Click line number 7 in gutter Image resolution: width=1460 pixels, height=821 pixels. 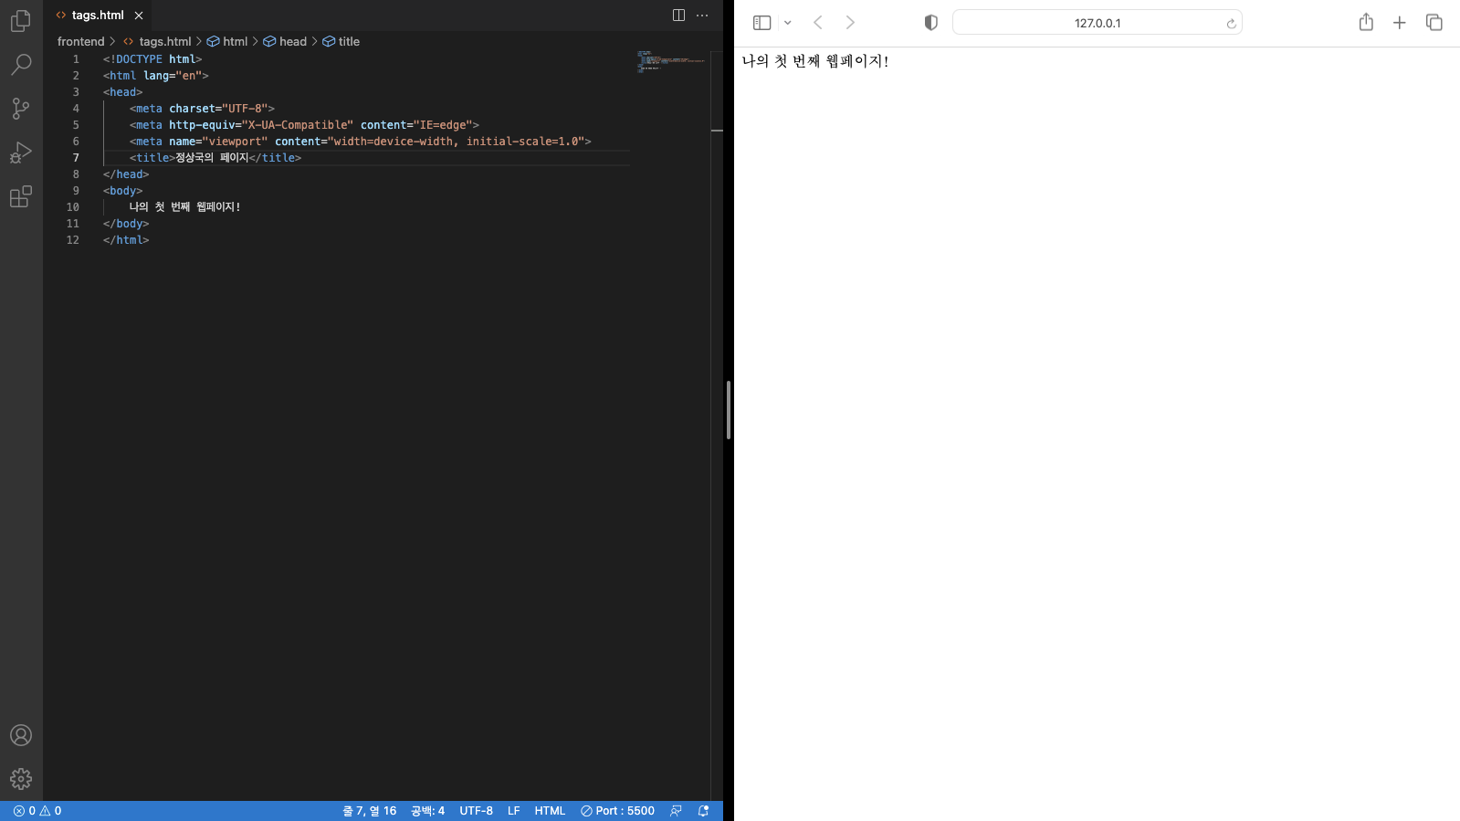coord(76,158)
